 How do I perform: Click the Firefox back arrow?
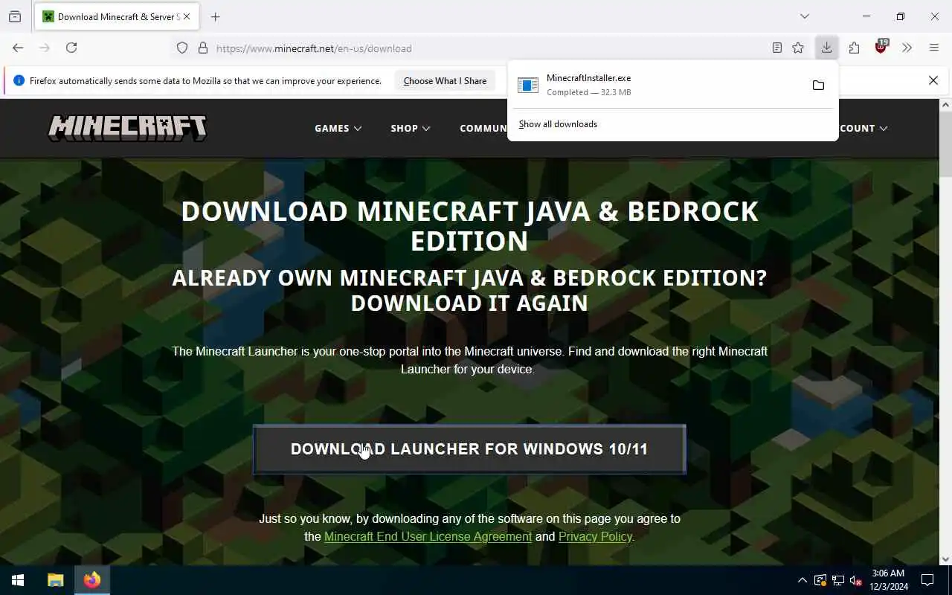[18, 48]
